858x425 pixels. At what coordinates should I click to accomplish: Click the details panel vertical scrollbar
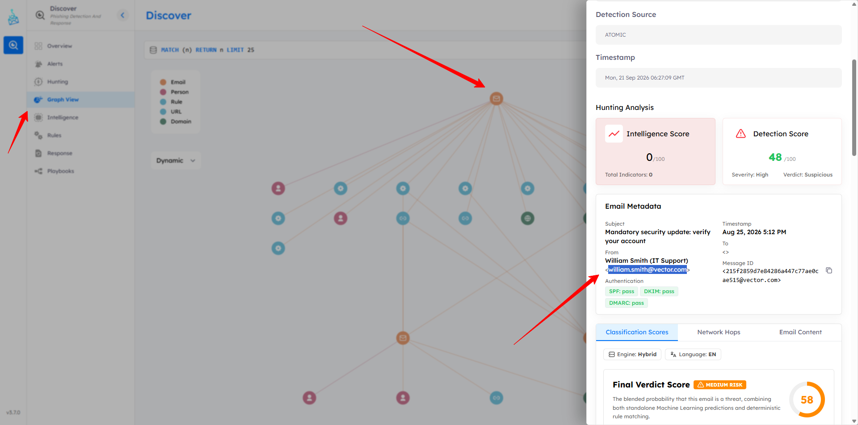click(x=854, y=107)
